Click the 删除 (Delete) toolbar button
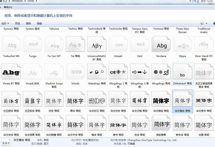215x147 pixels. (x=29, y=24)
